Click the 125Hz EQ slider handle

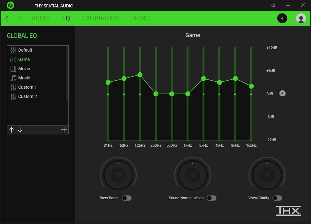click(x=140, y=74)
